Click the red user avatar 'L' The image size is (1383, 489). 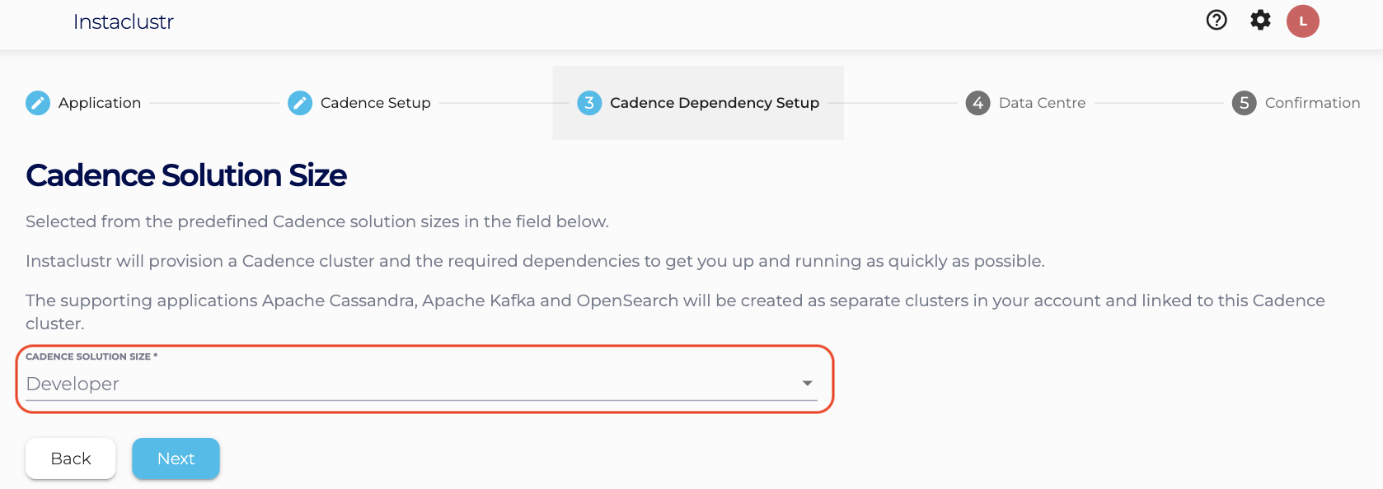[x=1303, y=21]
